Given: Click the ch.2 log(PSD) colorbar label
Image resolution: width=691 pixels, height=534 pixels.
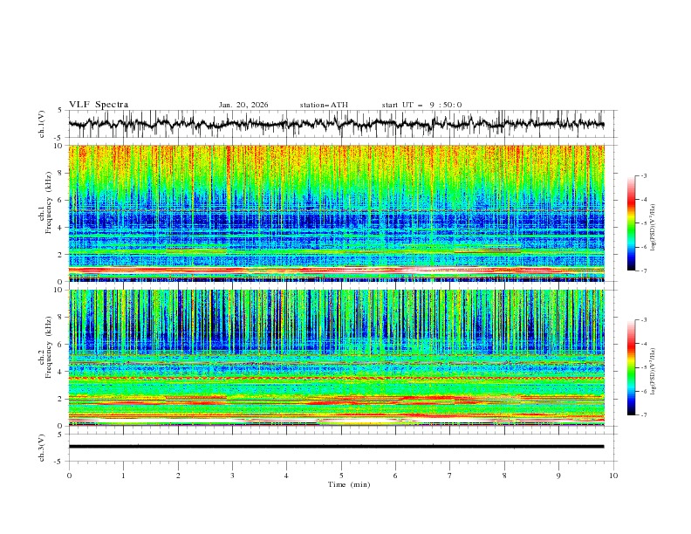Looking at the screenshot, I should tap(654, 372).
